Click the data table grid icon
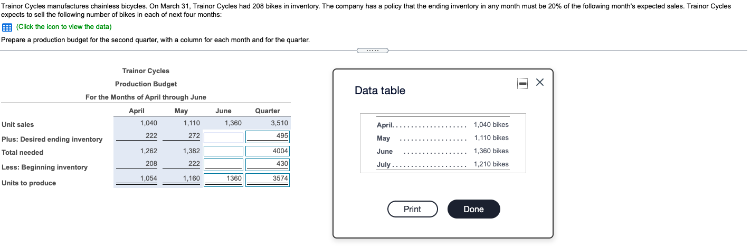 (7, 27)
